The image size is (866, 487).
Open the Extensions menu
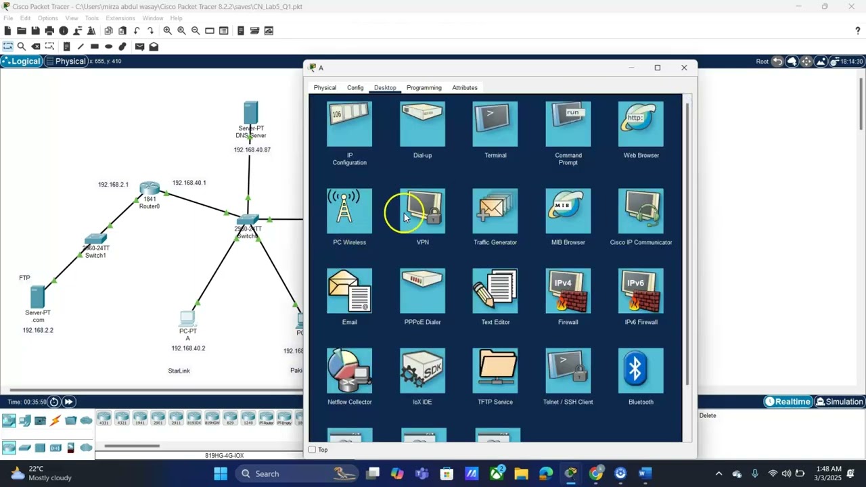coord(120,18)
